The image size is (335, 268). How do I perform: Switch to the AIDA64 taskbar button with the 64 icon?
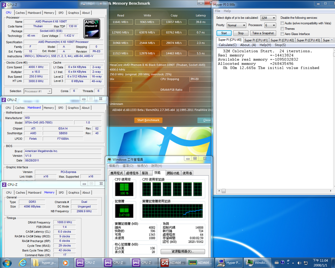click(173, 263)
